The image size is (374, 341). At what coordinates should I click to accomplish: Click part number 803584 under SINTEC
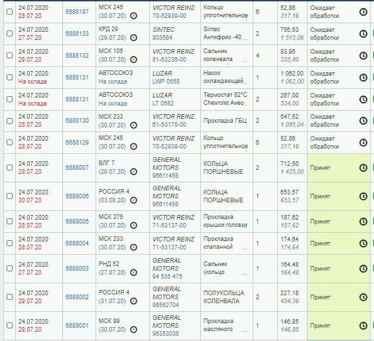[x=162, y=38]
